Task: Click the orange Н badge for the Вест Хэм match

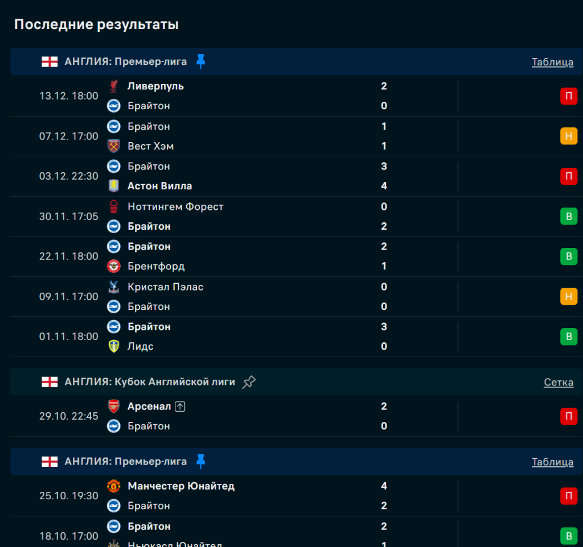Action: pyautogui.click(x=568, y=136)
